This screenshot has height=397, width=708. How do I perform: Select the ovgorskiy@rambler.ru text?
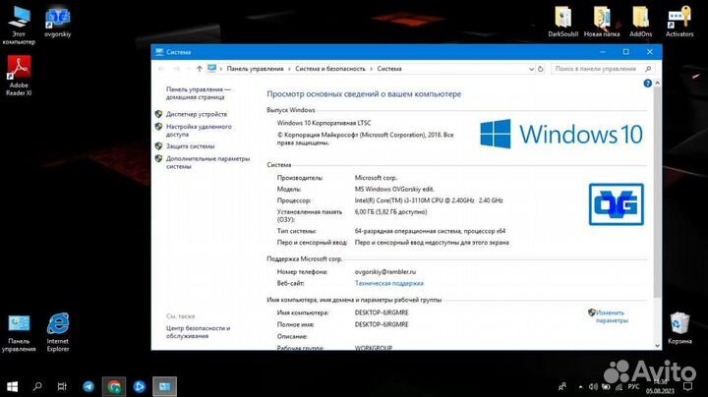click(385, 271)
